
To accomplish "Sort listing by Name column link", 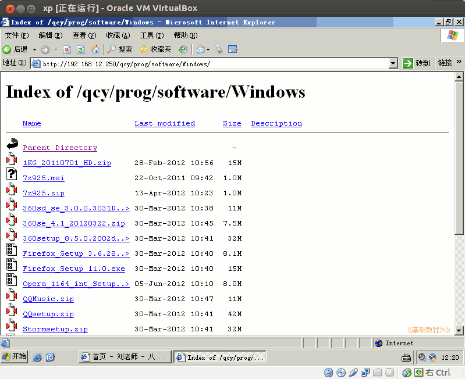I will point(32,123).
